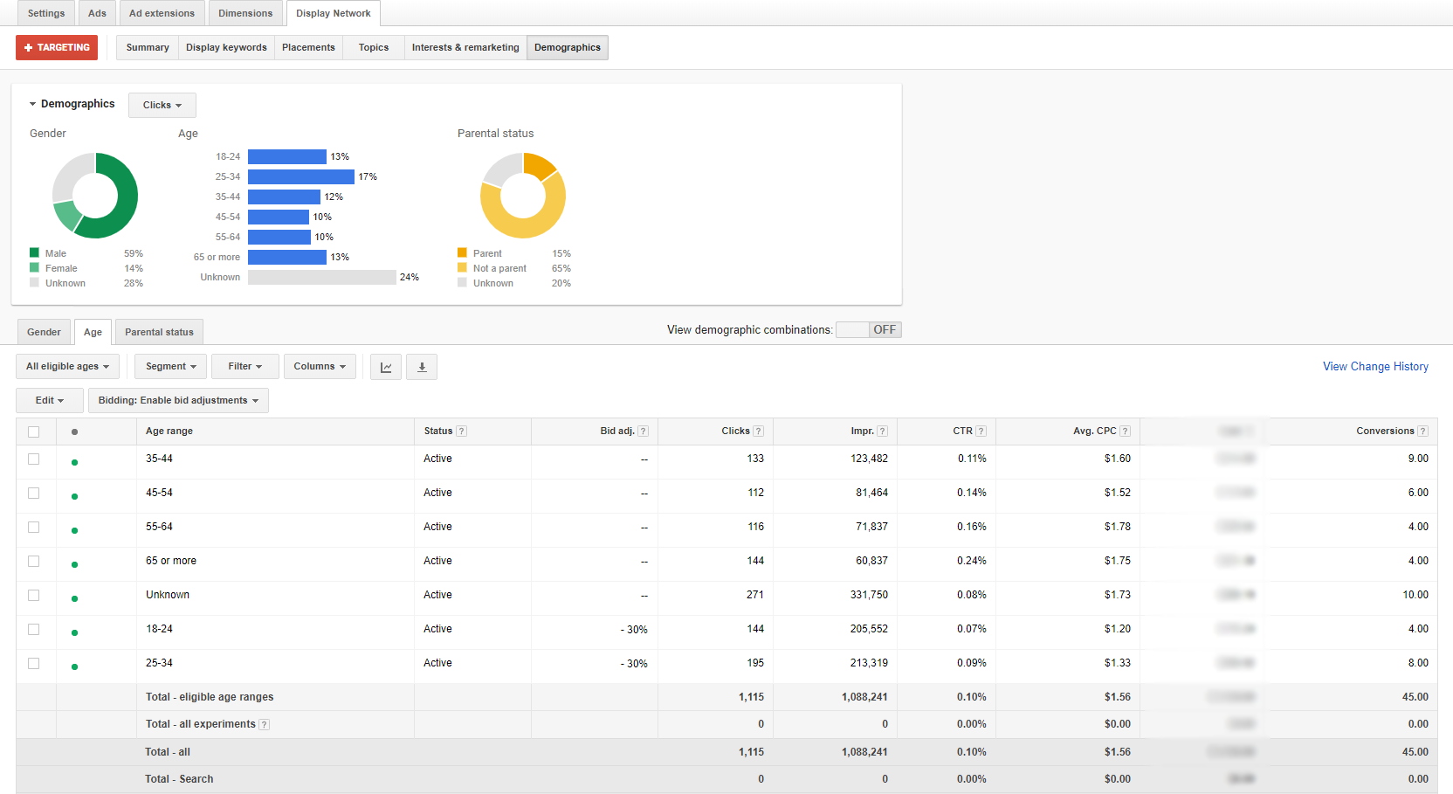The width and height of the screenshot is (1453, 794).
Task: Open the Topics sub-tab
Action: coord(374,47)
